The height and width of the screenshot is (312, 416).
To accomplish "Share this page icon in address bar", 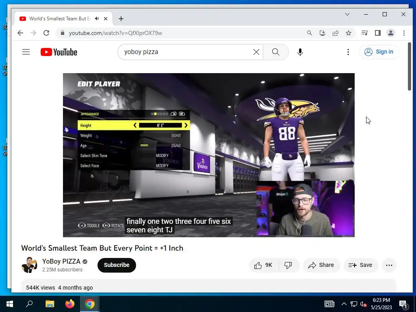I will (335, 33).
